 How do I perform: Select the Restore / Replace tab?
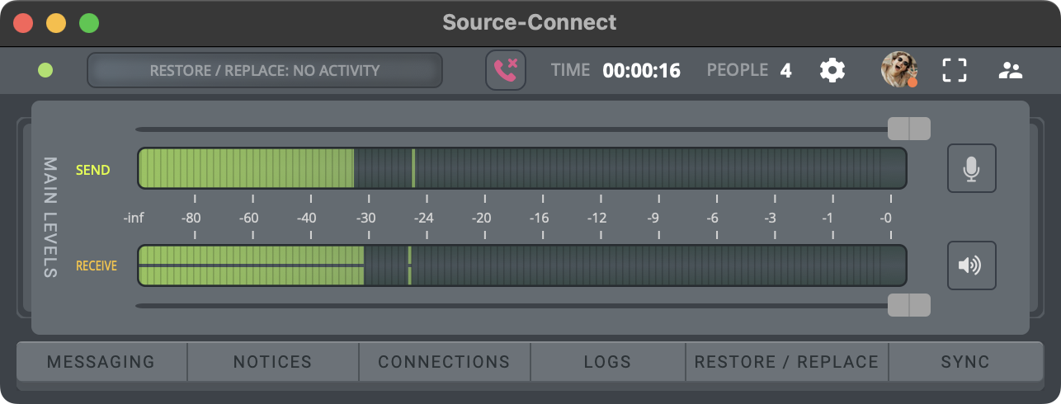coord(786,362)
